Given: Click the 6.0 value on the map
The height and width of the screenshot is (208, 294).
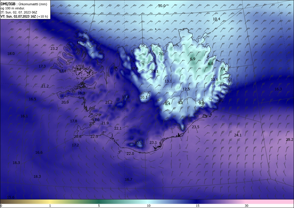Looking at the screenshot, I should pyautogui.click(x=211, y=64).
